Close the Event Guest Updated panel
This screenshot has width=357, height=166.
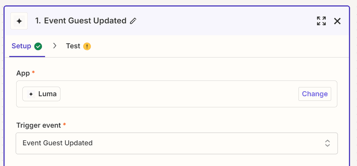(x=337, y=21)
